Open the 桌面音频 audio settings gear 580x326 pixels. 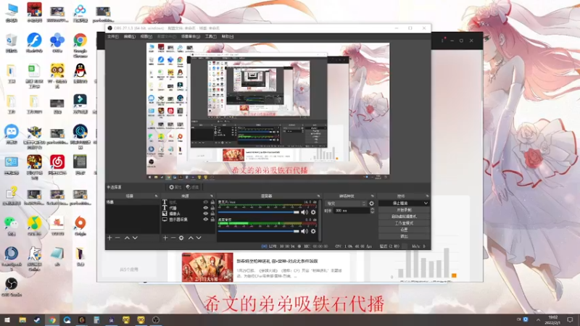[313, 231]
